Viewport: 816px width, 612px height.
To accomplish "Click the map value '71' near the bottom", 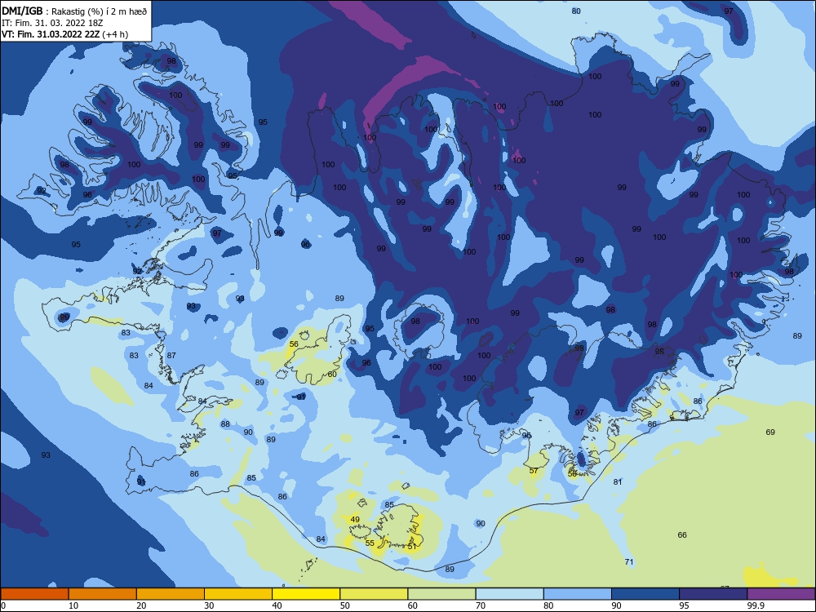I will (x=629, y=562).
